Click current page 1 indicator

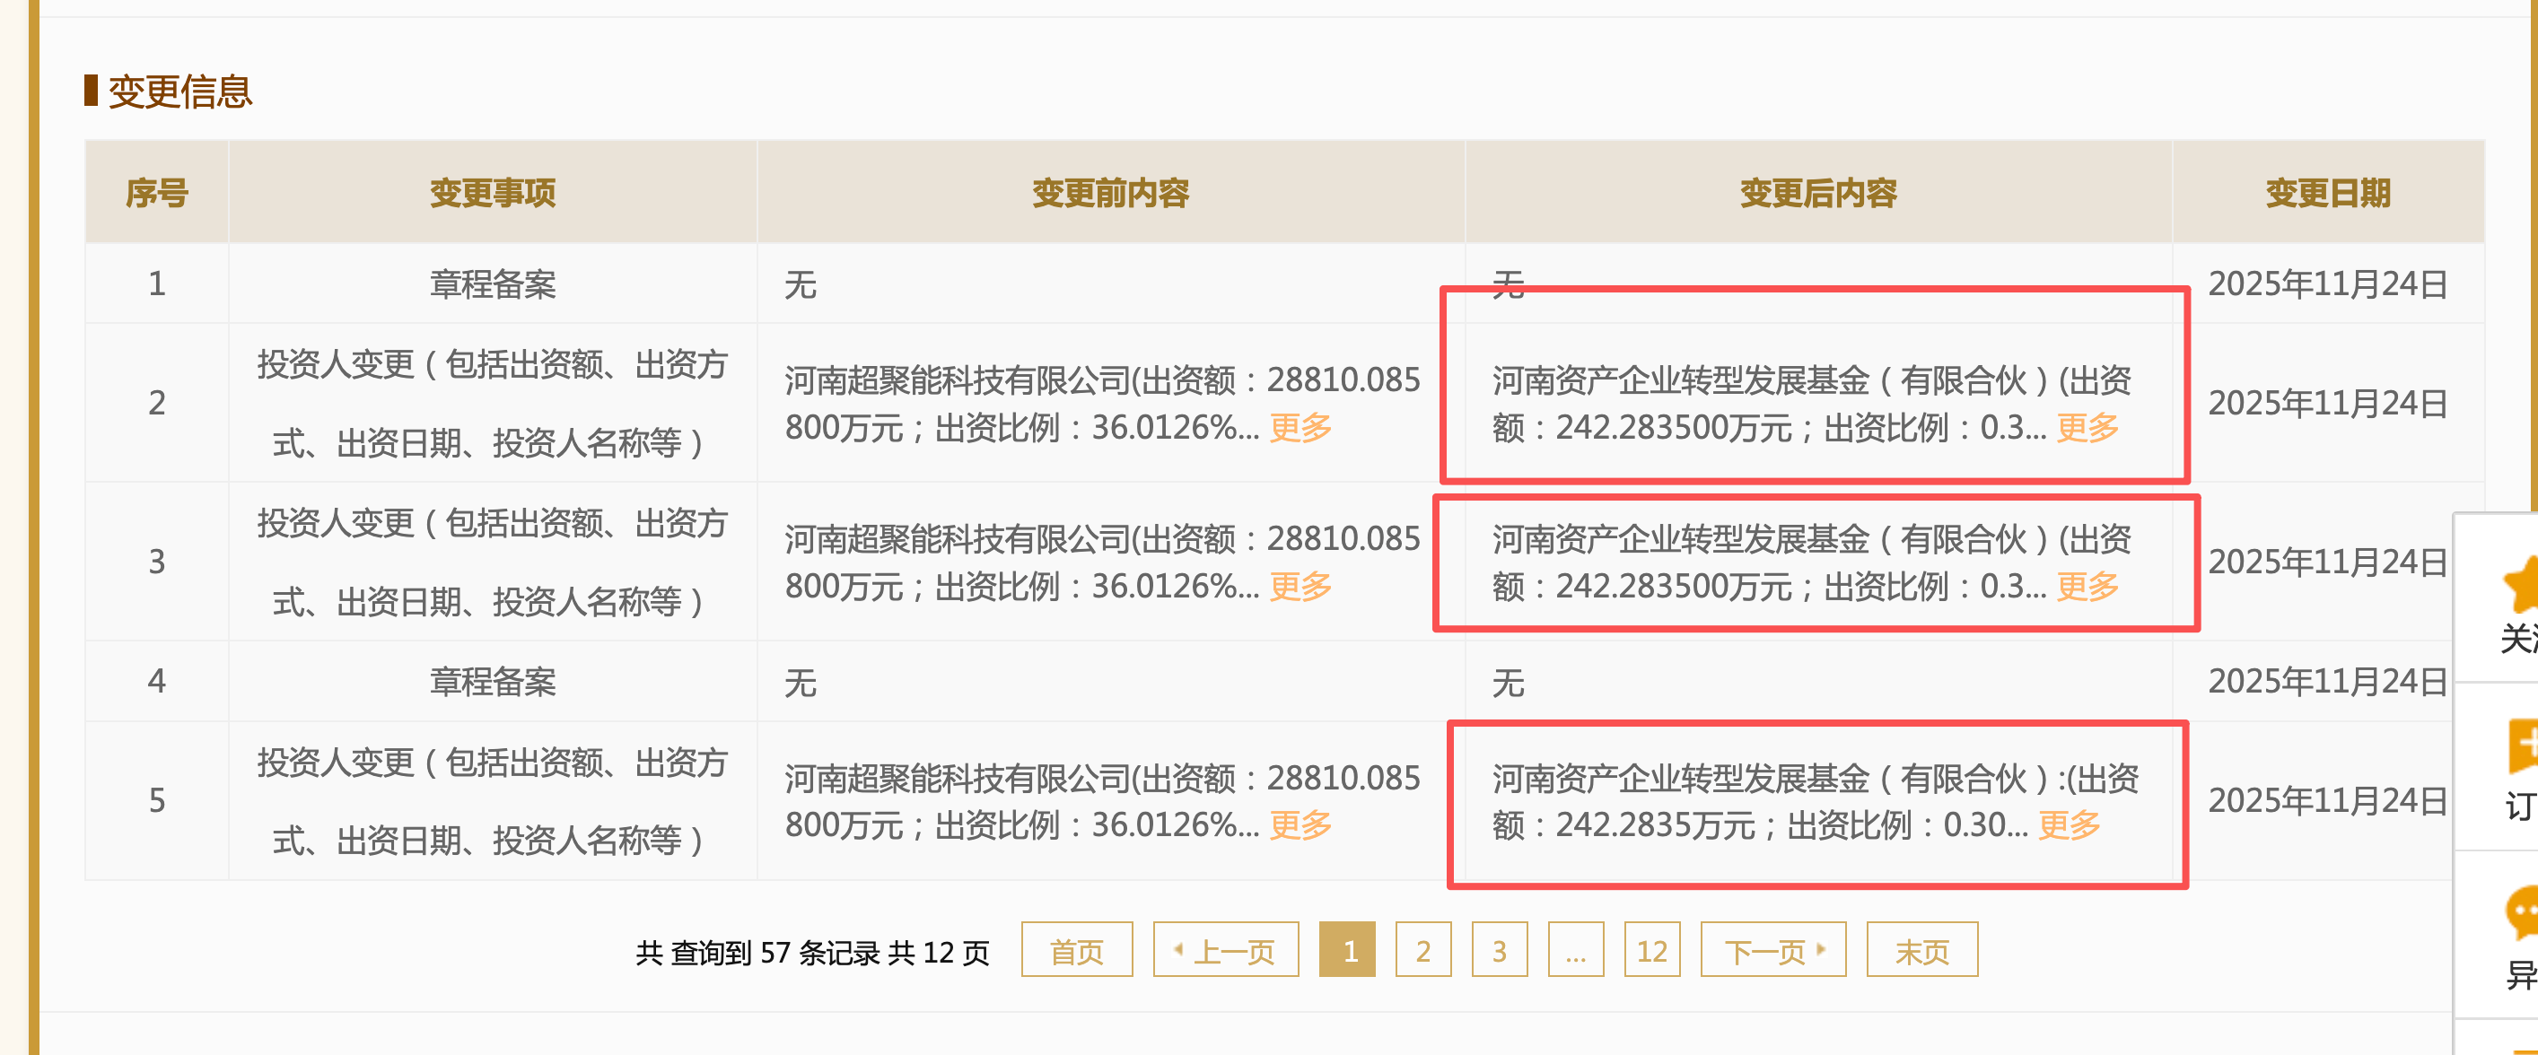(x=1347, y=951)
